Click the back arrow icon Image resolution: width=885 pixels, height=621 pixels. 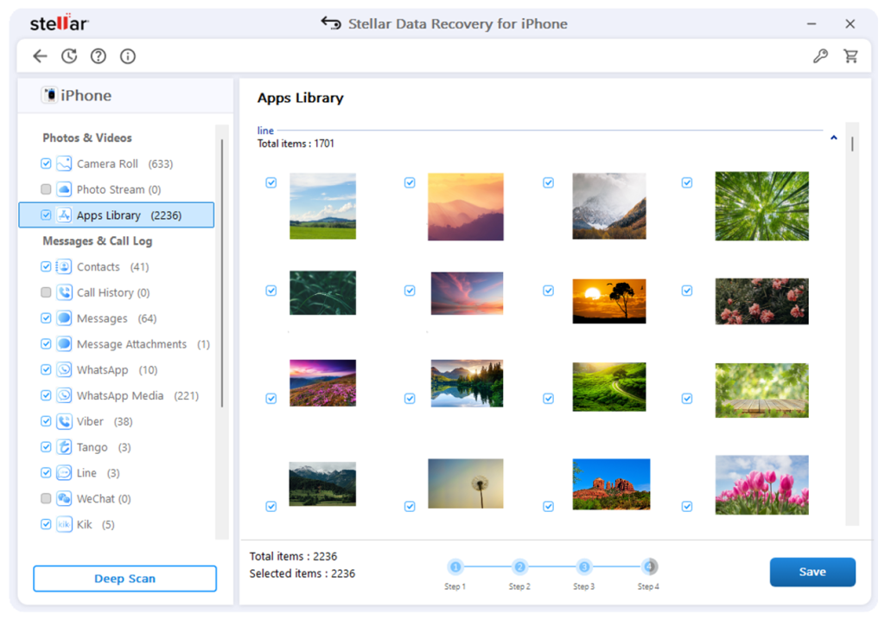pyautogui.click(x=40, y=56)
